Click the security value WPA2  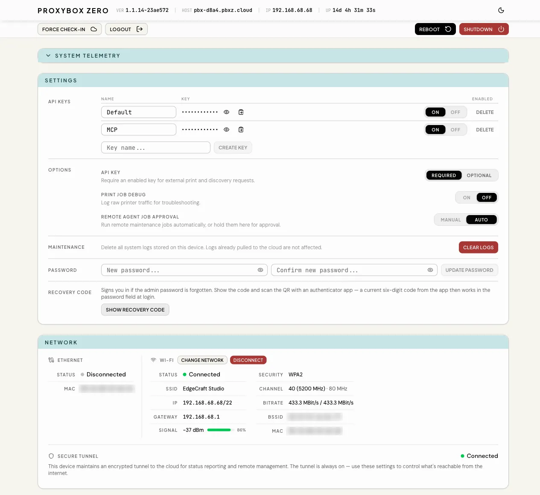click(295, 375)
